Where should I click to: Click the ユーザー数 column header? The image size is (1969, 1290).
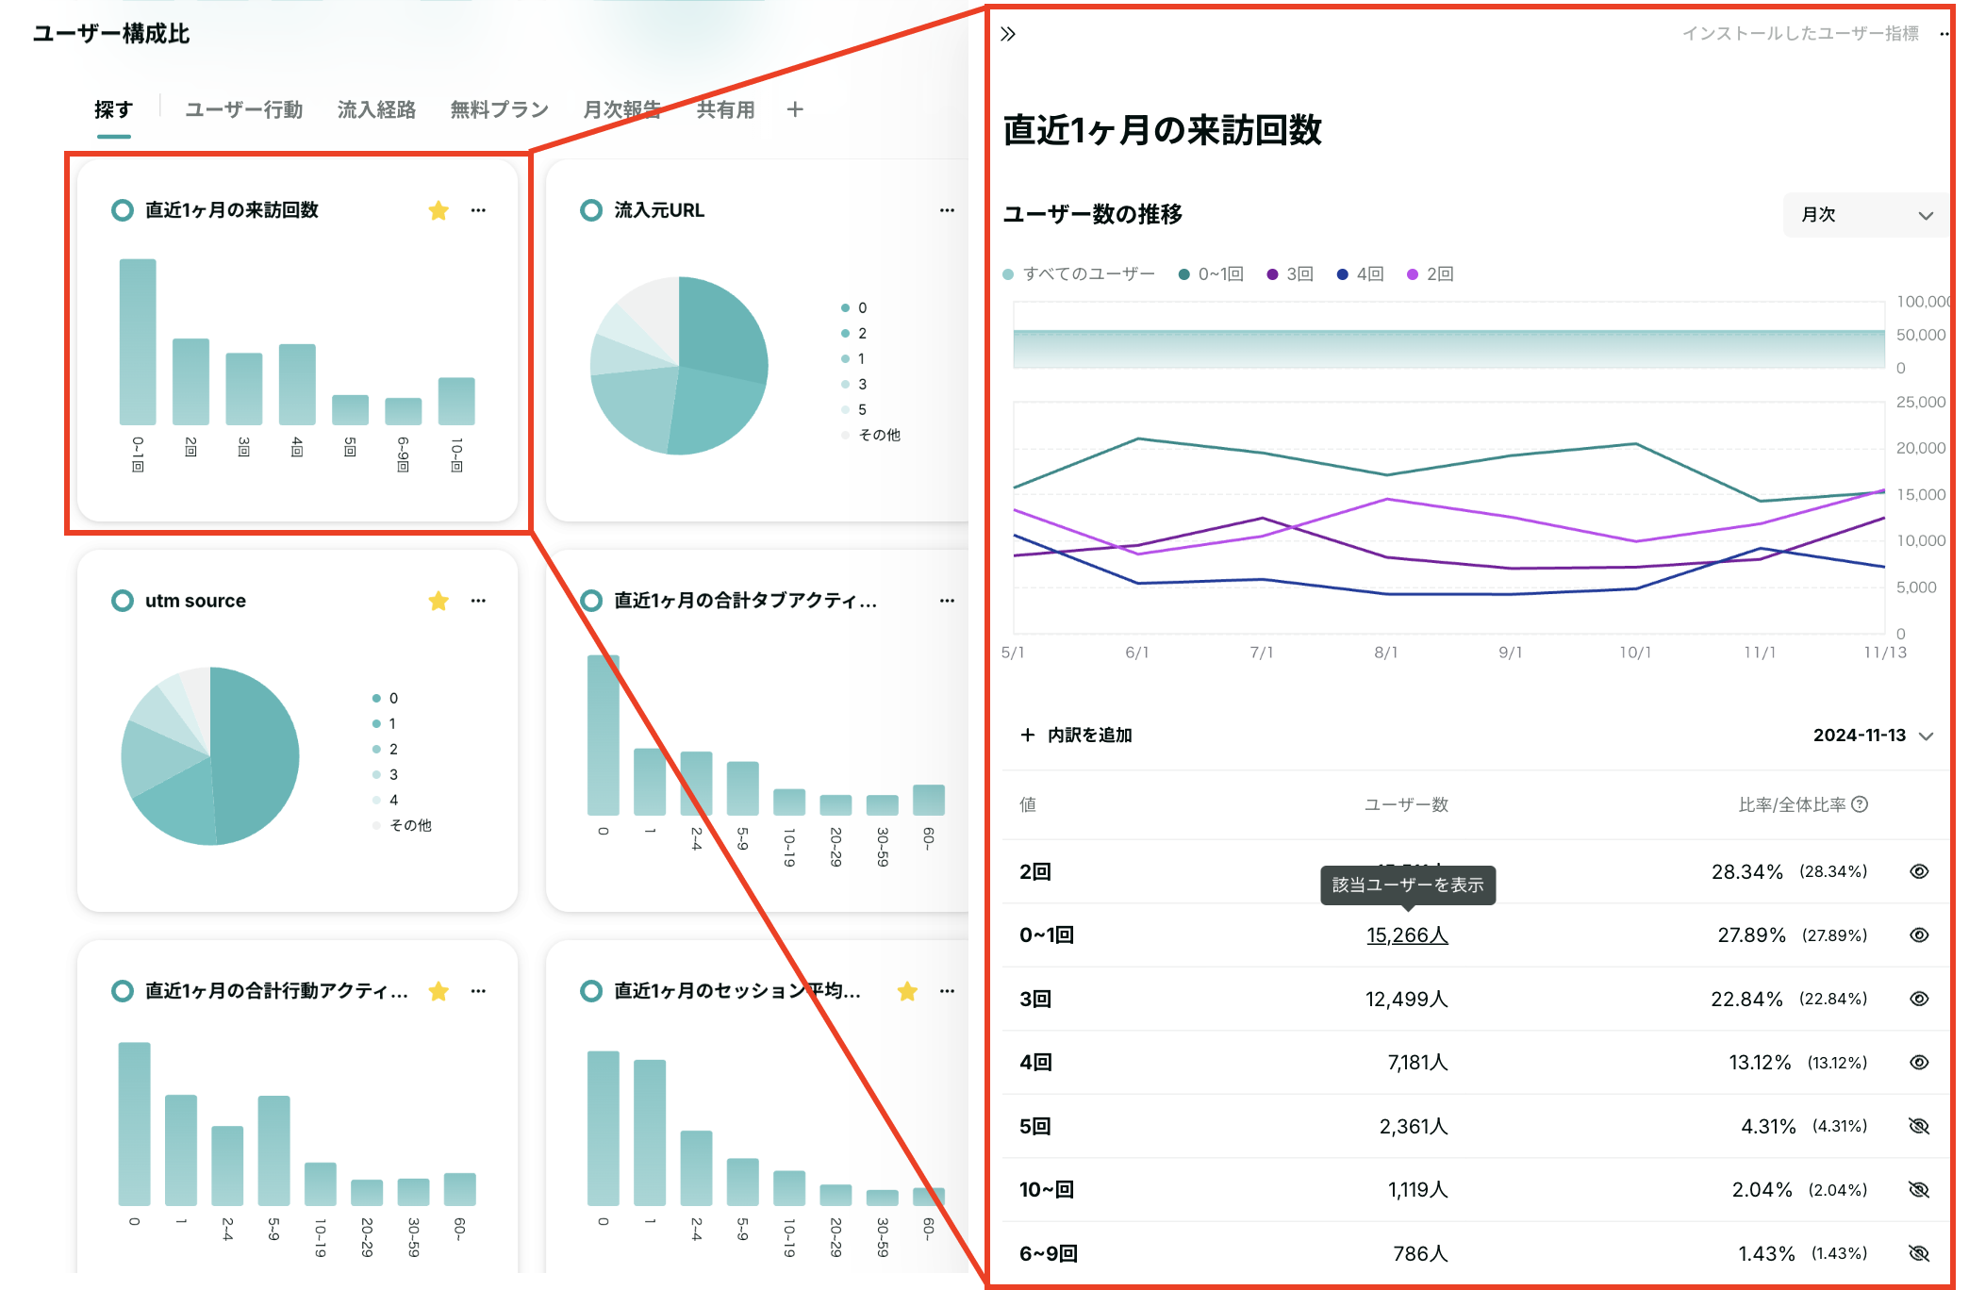[1406, 804]
